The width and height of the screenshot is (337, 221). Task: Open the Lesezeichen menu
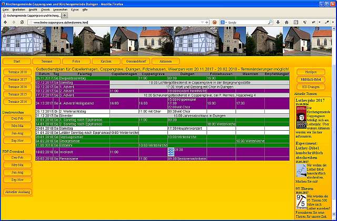[x=60, y=10]
